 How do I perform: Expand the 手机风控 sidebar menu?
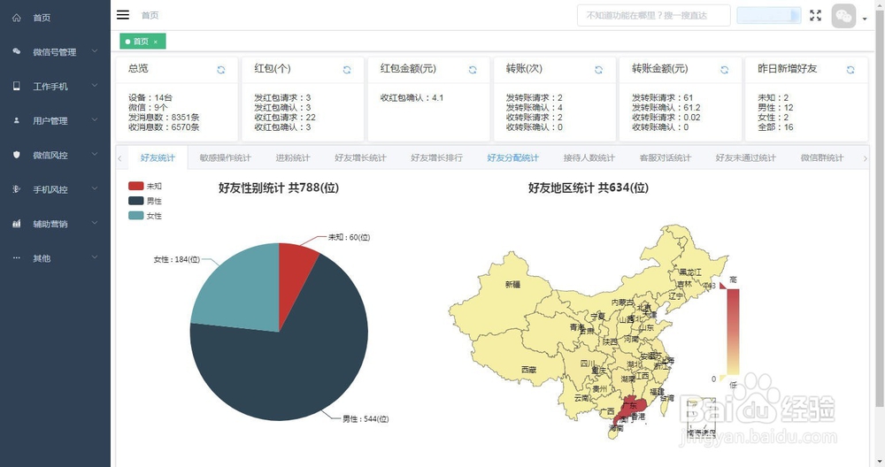click(95, 189)
